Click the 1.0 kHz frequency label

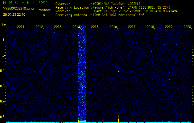click(2, 55)
